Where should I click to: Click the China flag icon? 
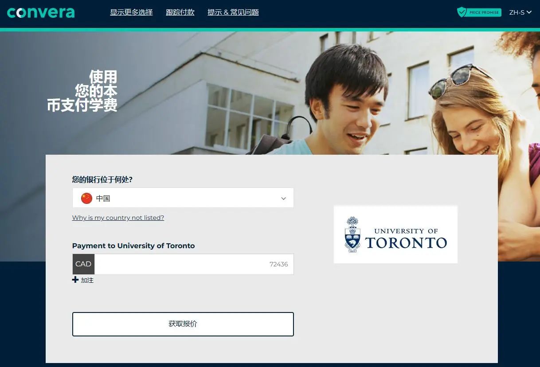tap(86, 198)
